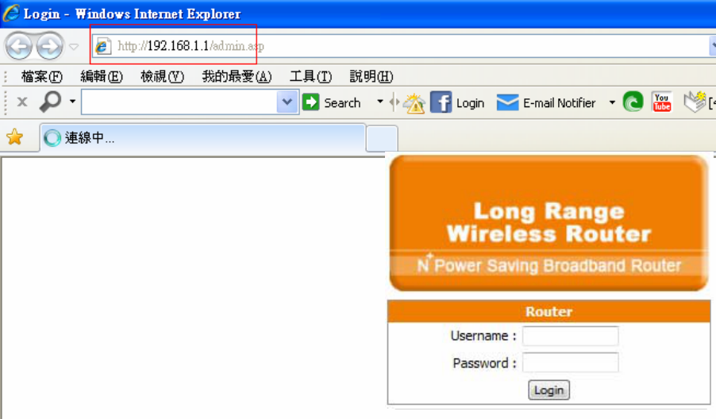Viewport: 716px width, 419px height.
Task: Click the browser Back arrow button
Action: pos(19,46)
